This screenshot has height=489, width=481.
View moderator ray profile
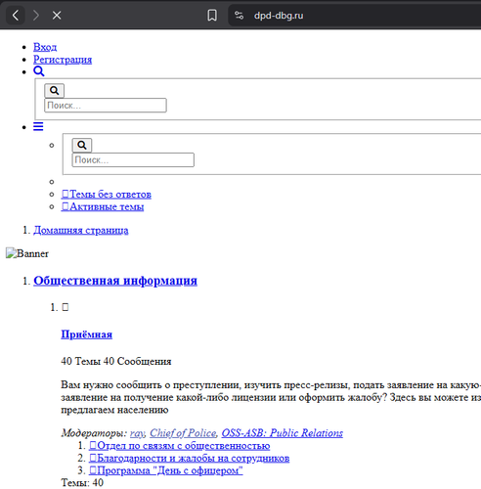point(137,433)
